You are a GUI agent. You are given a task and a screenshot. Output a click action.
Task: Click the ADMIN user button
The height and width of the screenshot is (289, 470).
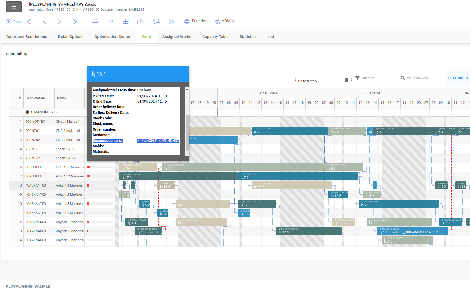[x=224, y=21]
